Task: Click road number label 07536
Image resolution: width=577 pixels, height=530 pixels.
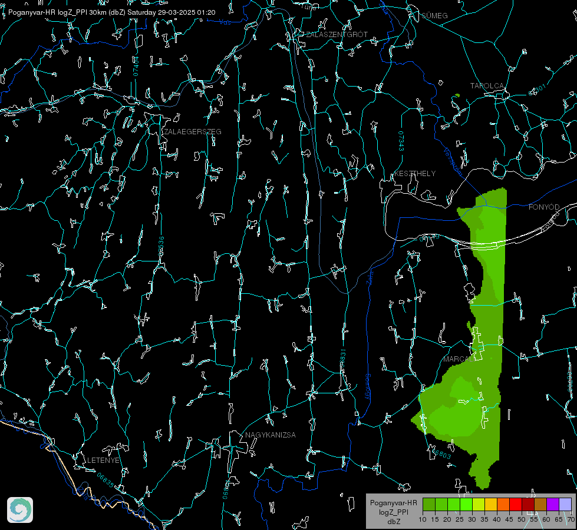Action: pyautogui.click(x=161, y=246)
